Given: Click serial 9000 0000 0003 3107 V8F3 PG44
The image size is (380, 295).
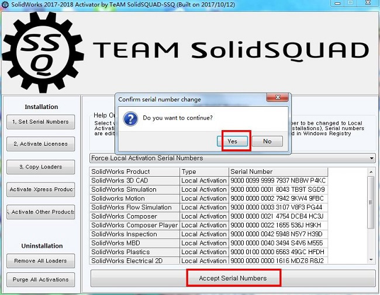Looking at the screenshot, I should (x=278, y=208).
